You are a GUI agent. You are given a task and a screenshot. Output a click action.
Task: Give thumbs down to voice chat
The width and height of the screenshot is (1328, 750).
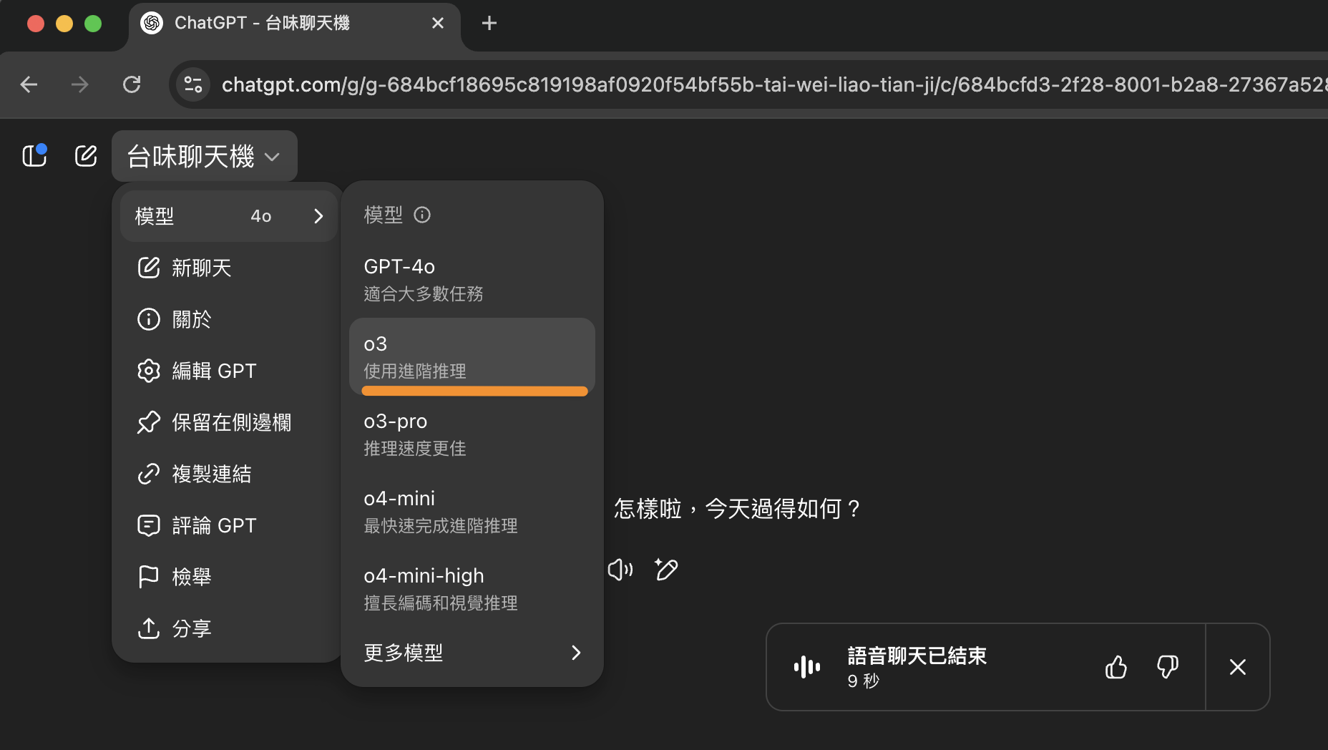(1168, 667)
